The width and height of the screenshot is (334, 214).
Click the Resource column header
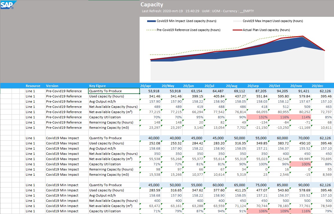click(32, 86)
